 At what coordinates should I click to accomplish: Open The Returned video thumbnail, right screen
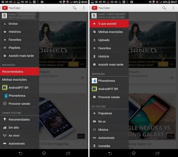click(x=152, y=44)
